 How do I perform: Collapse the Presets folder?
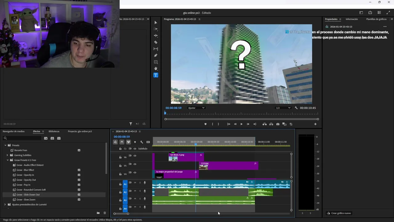5,145
